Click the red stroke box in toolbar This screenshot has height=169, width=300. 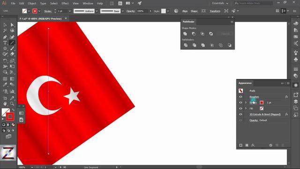tap(10, 117)
